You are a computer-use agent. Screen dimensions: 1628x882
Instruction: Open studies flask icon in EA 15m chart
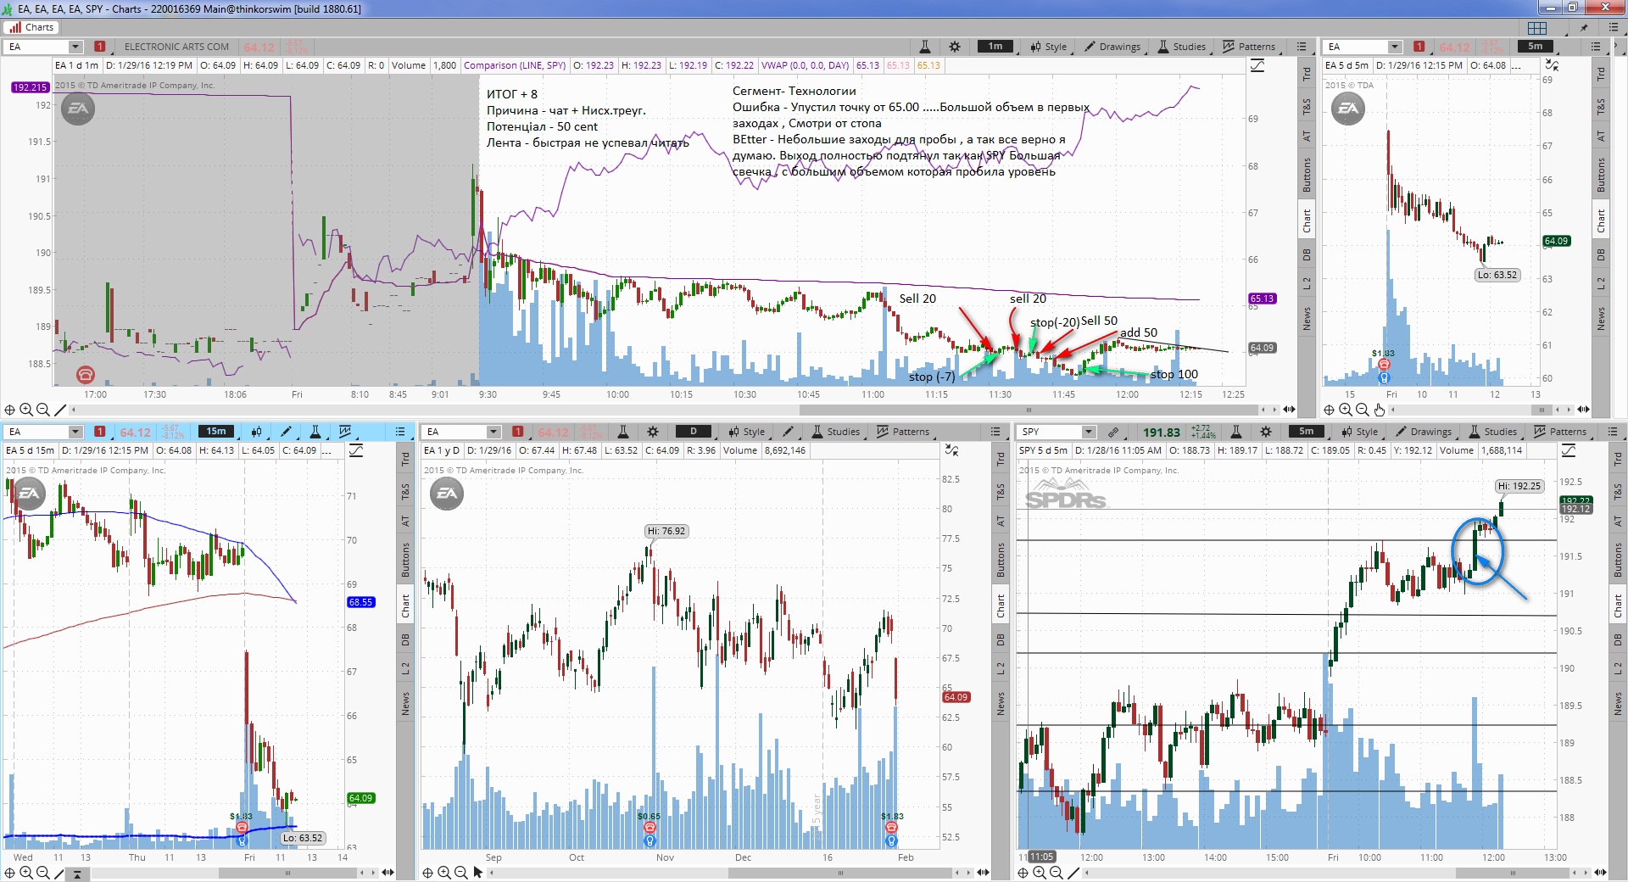(x=315, y=432)
